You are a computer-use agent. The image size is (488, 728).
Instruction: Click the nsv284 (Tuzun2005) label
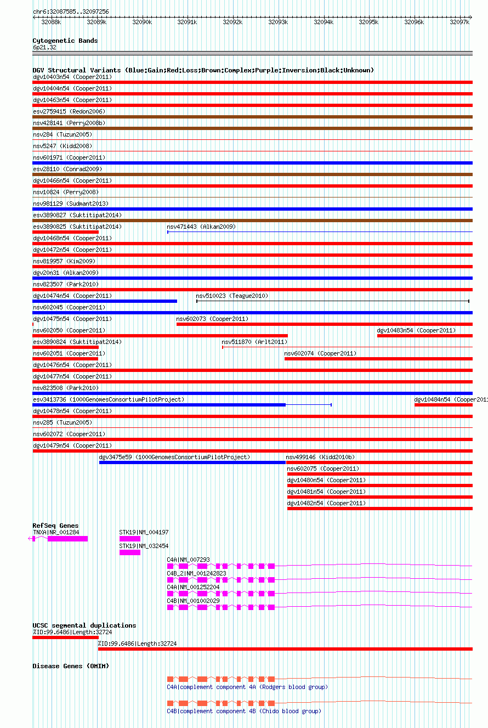click(63, 134)
